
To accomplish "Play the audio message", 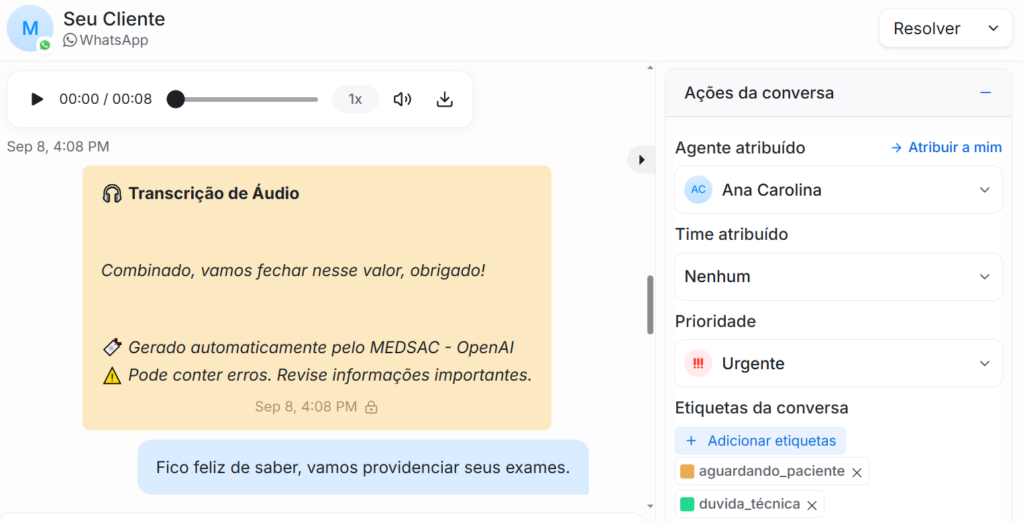I will 36,99.
